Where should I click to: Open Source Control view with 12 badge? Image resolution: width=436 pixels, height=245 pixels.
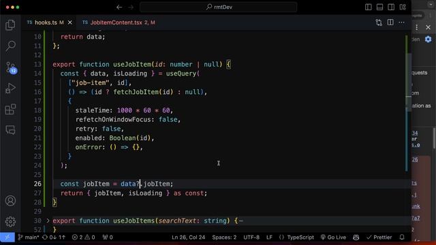[11, 67]
